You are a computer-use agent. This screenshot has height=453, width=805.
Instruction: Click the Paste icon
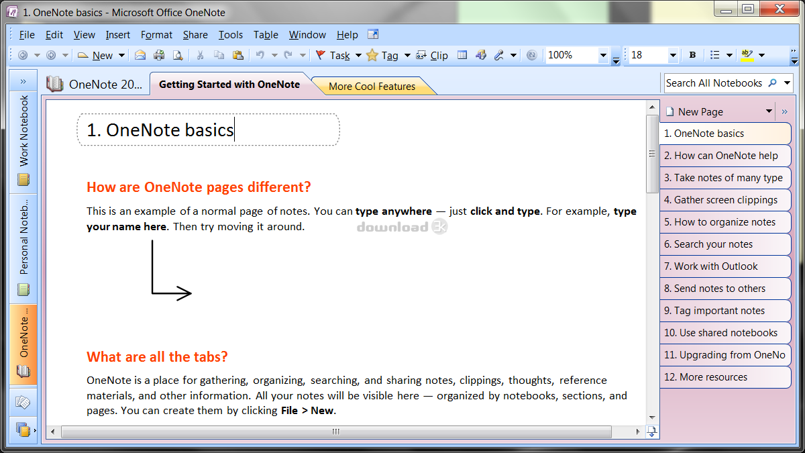[238, 55]
